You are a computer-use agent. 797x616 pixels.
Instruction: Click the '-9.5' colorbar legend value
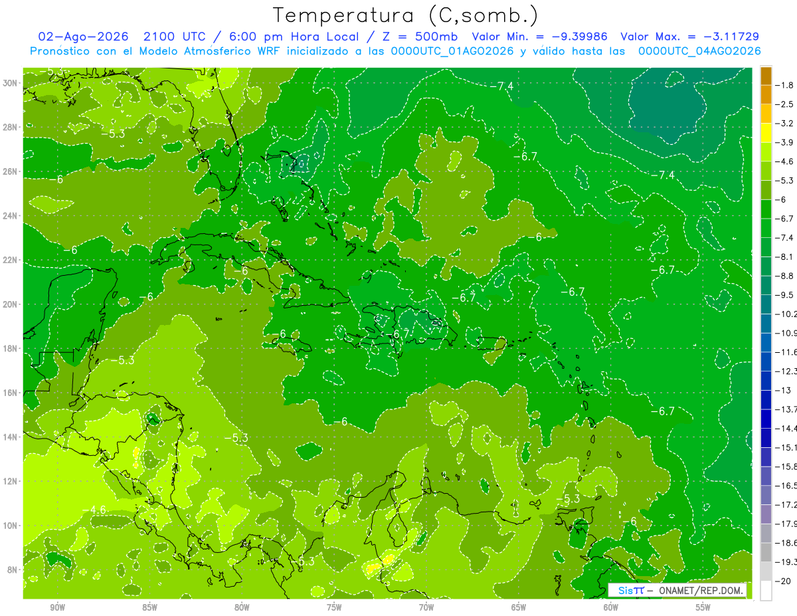[x=785, y=295]
